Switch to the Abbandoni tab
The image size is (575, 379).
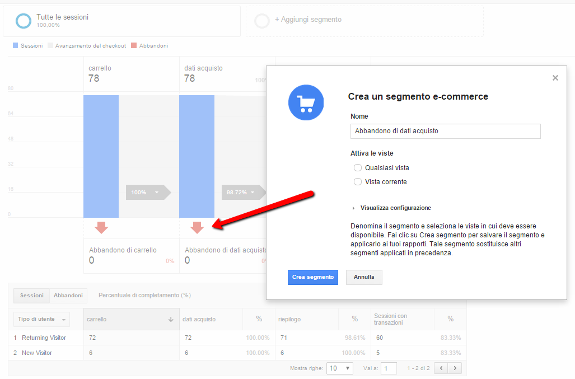click(x=68, y=296)
